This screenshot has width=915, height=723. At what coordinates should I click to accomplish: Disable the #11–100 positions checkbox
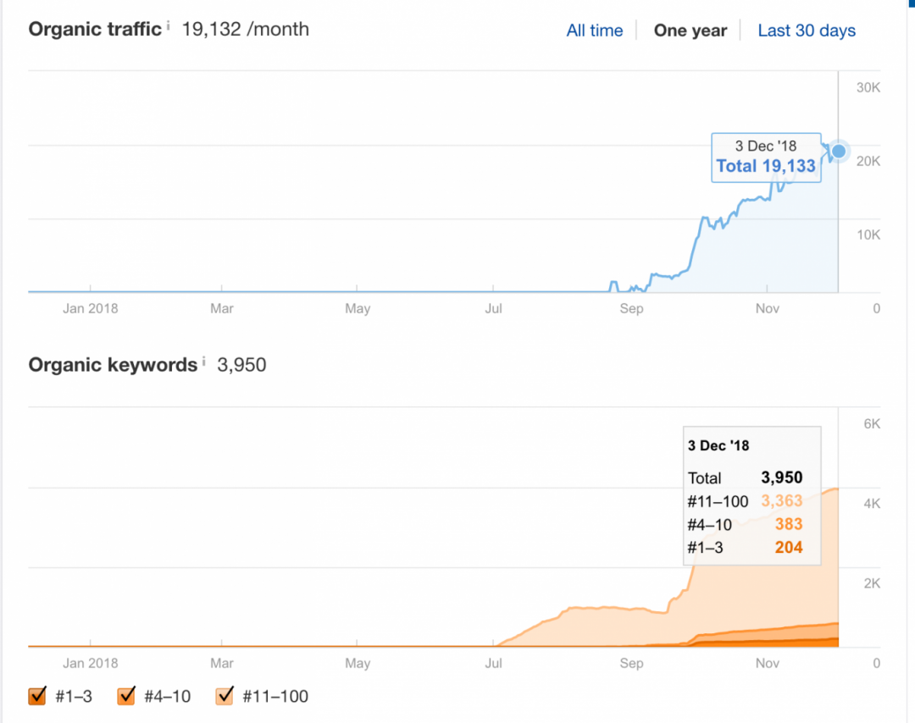(225, 696)
